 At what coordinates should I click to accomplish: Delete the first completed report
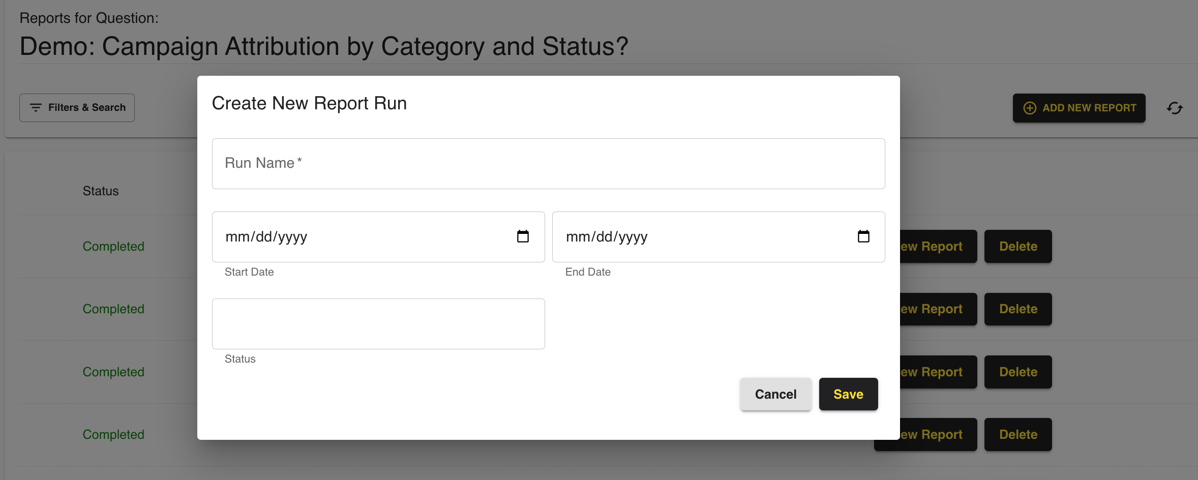point(1018,247)
